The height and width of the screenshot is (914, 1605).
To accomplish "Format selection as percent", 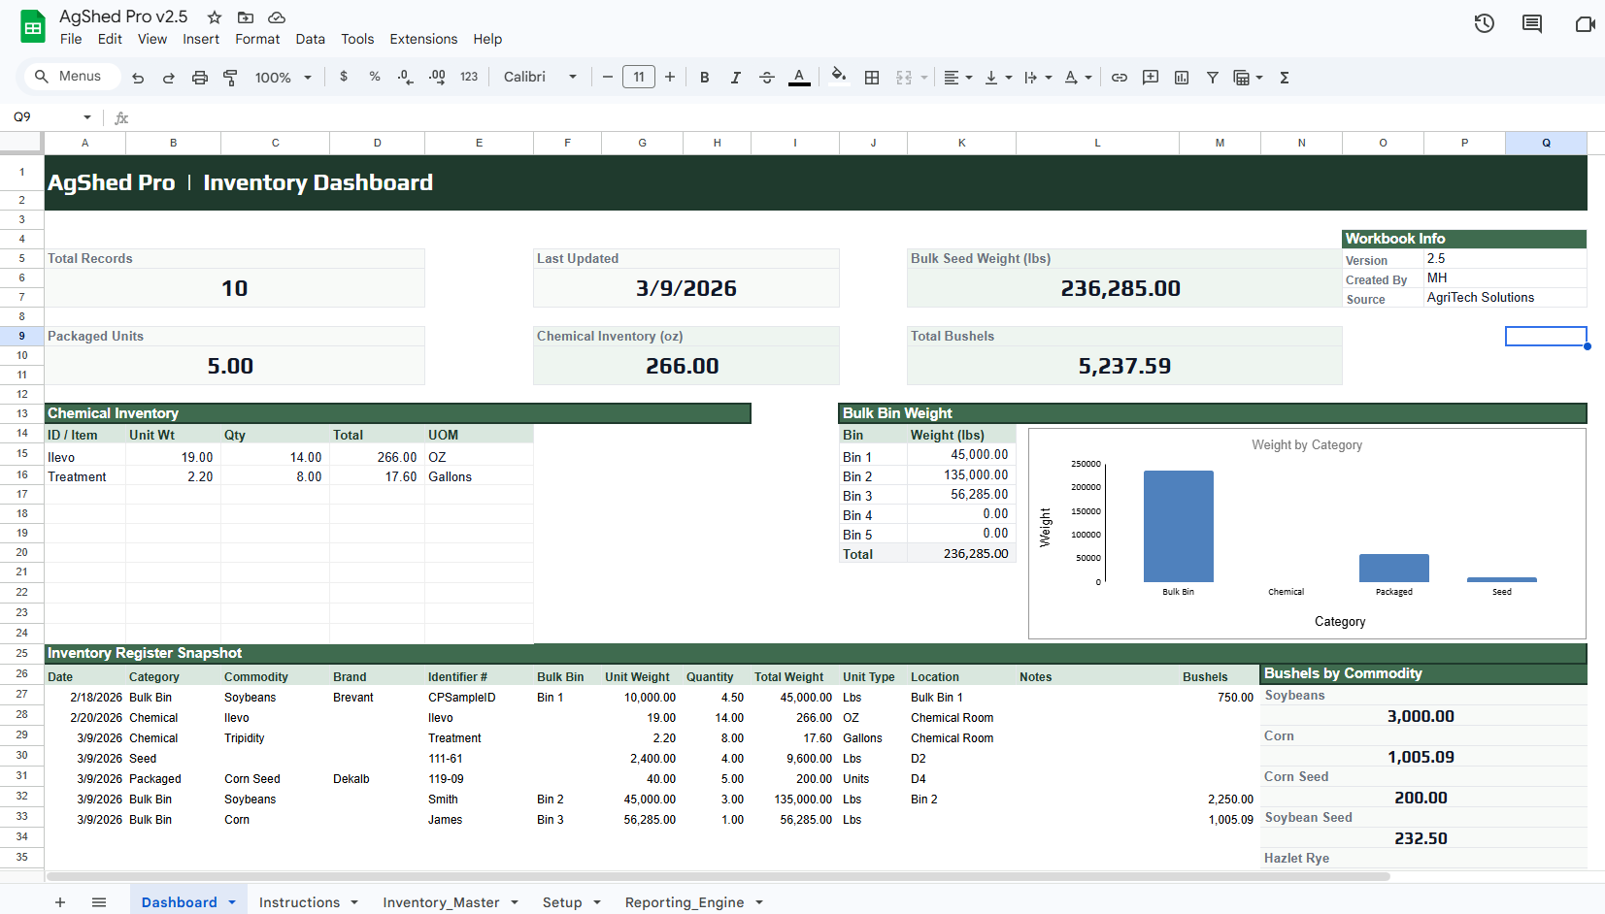I will click(375, 77).
